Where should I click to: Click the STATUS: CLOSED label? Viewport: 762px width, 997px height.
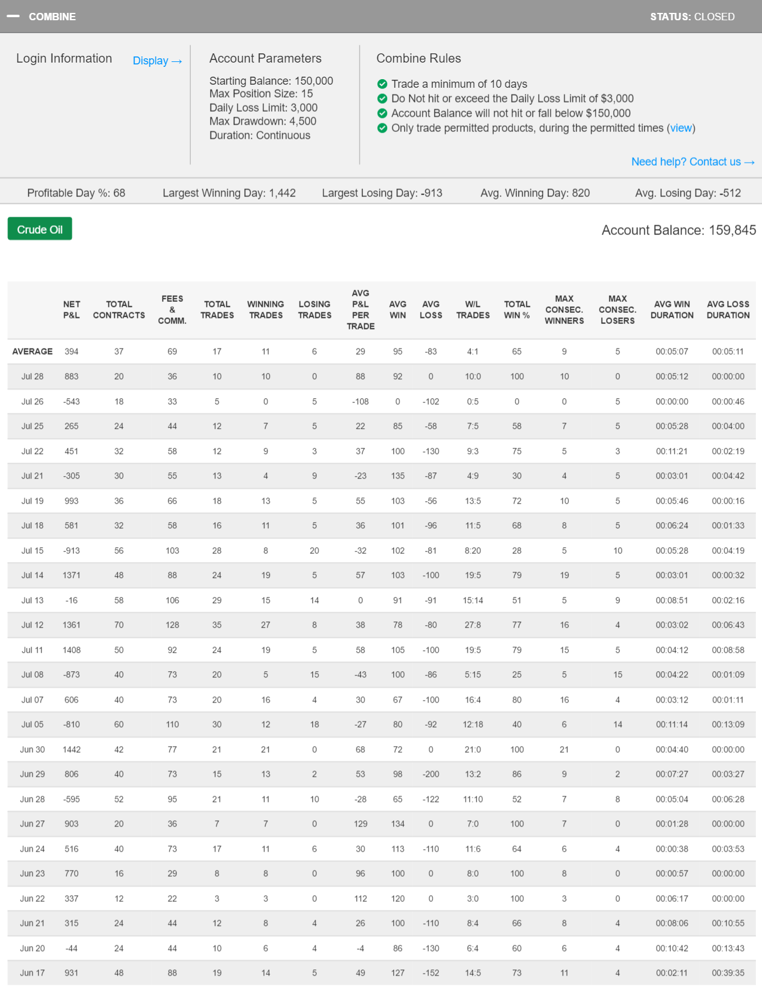tap(692, 17)
